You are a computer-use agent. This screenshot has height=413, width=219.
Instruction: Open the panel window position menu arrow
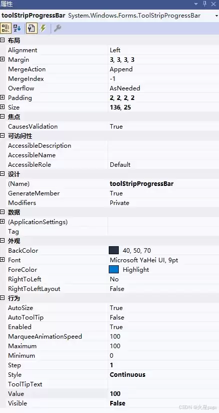196,4
